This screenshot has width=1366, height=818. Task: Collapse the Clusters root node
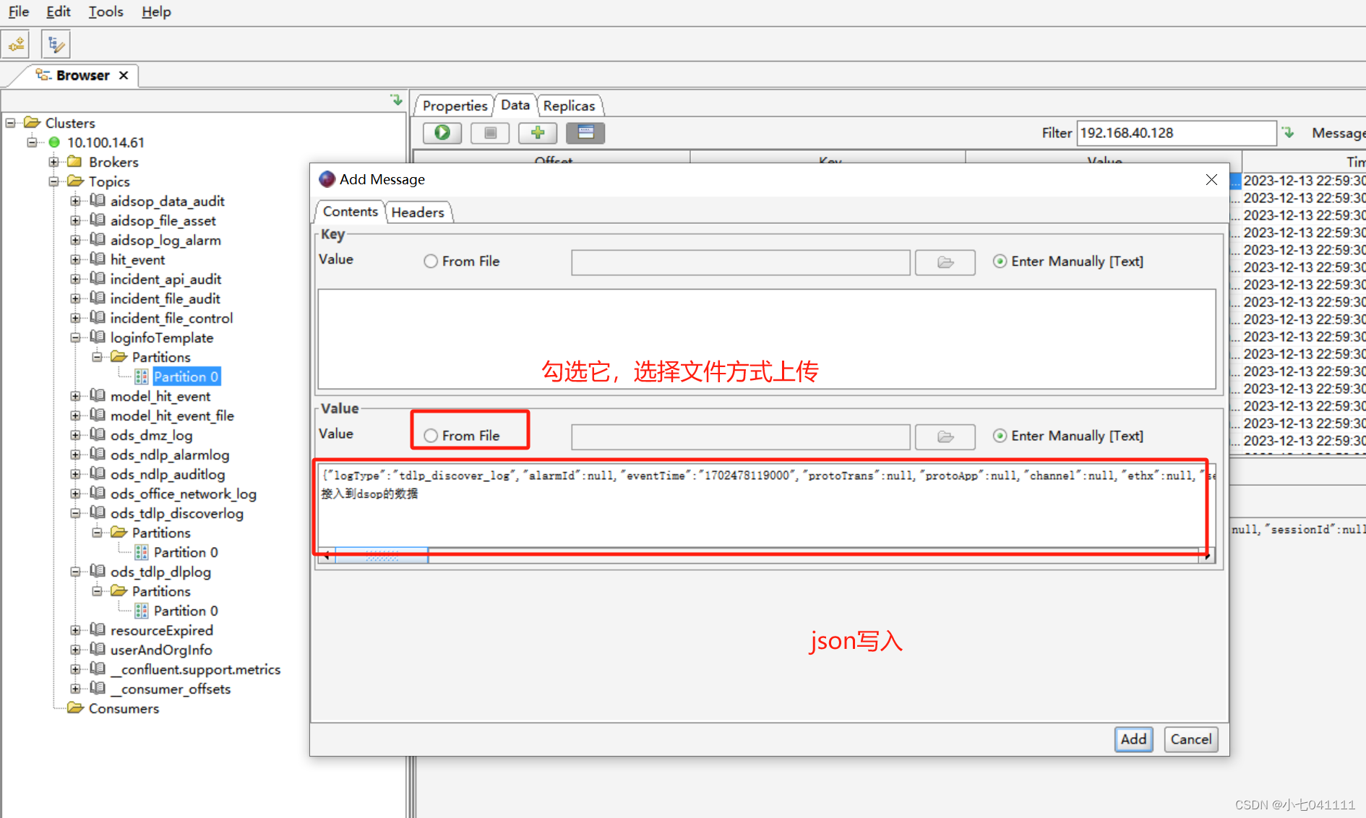point(11,123)
